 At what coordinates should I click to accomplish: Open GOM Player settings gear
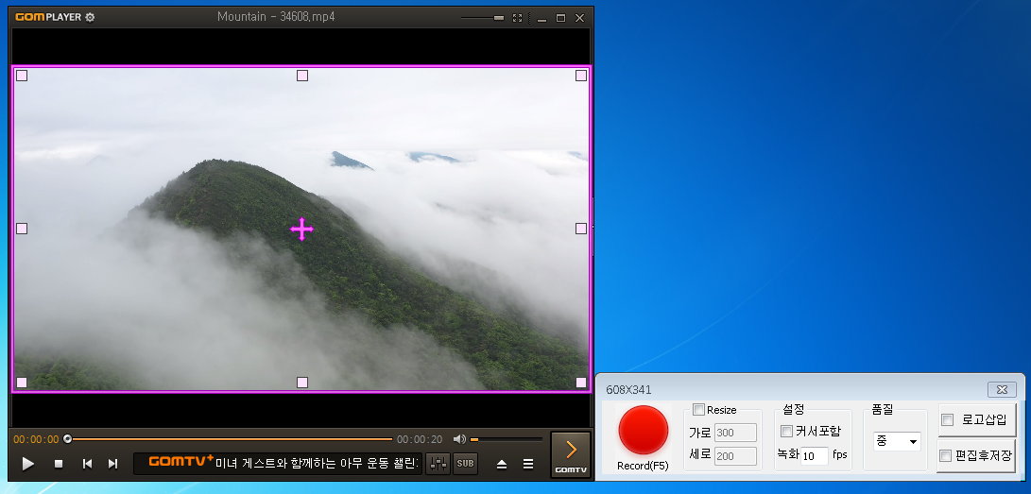[90, 17]
